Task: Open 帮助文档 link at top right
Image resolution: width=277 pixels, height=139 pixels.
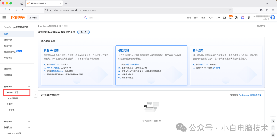Action: 261,26
